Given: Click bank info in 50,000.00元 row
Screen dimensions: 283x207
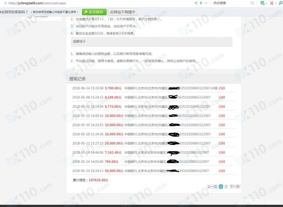Looking at the screenshot, I should [167, 171].
